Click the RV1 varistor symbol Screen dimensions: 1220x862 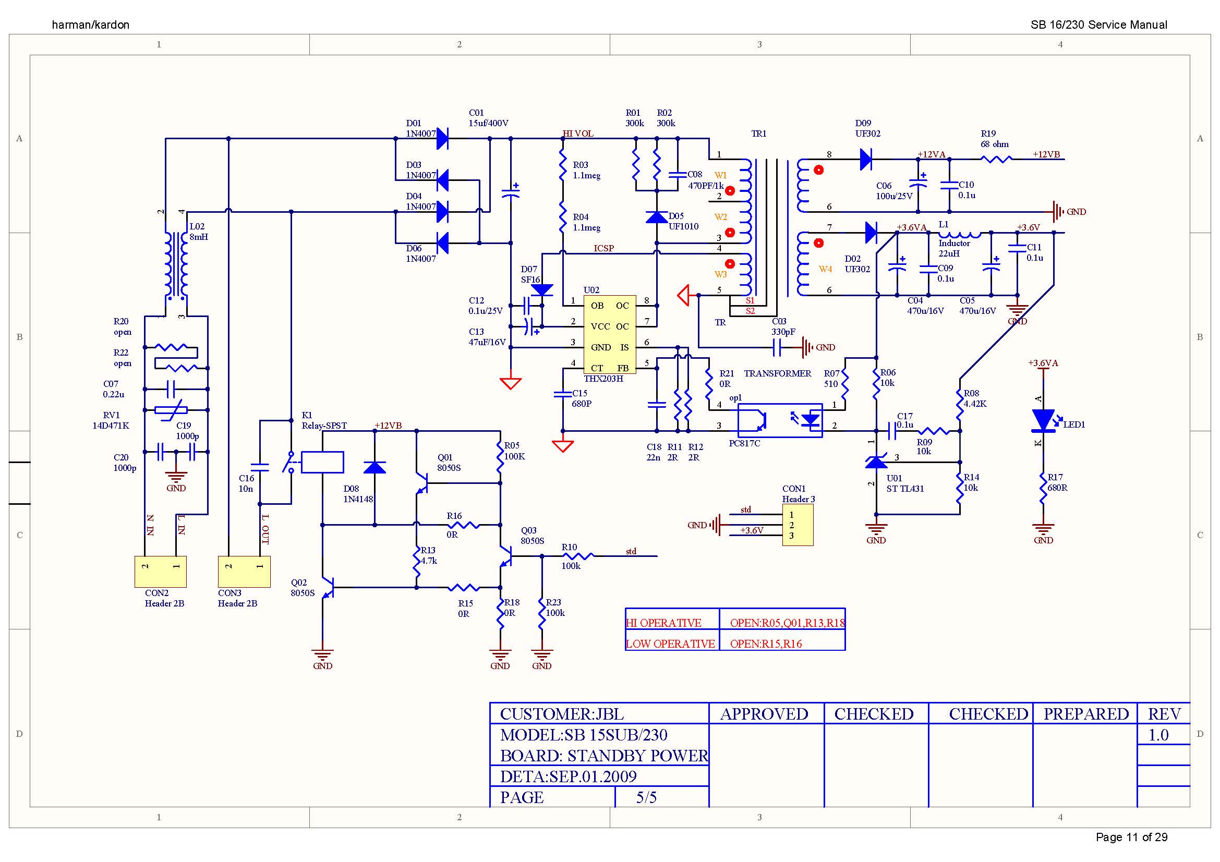[x=171, y=410]
